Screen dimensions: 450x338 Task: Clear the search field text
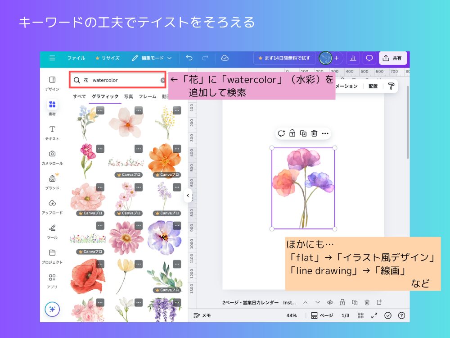pyautogui.click(x=163, y=80)
